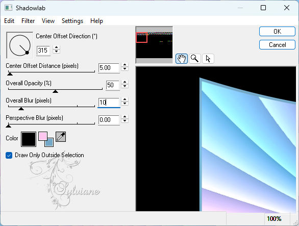Increase Perspective Blur with up arrow
Screen dimensions: 299x226
[x=124, y=117]
